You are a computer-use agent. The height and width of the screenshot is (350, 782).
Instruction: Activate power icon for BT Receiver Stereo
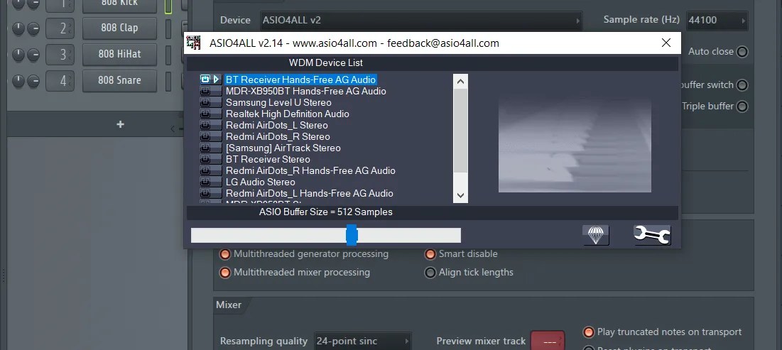(x=205, y=160)
